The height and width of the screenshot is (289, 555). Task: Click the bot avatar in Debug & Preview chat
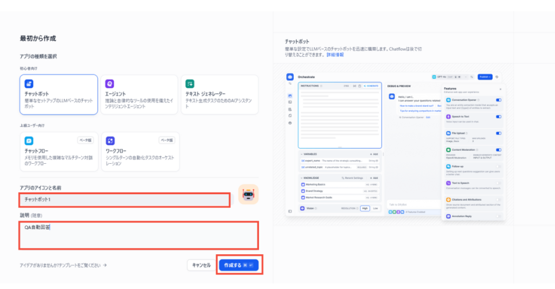(x=392, y=97)
